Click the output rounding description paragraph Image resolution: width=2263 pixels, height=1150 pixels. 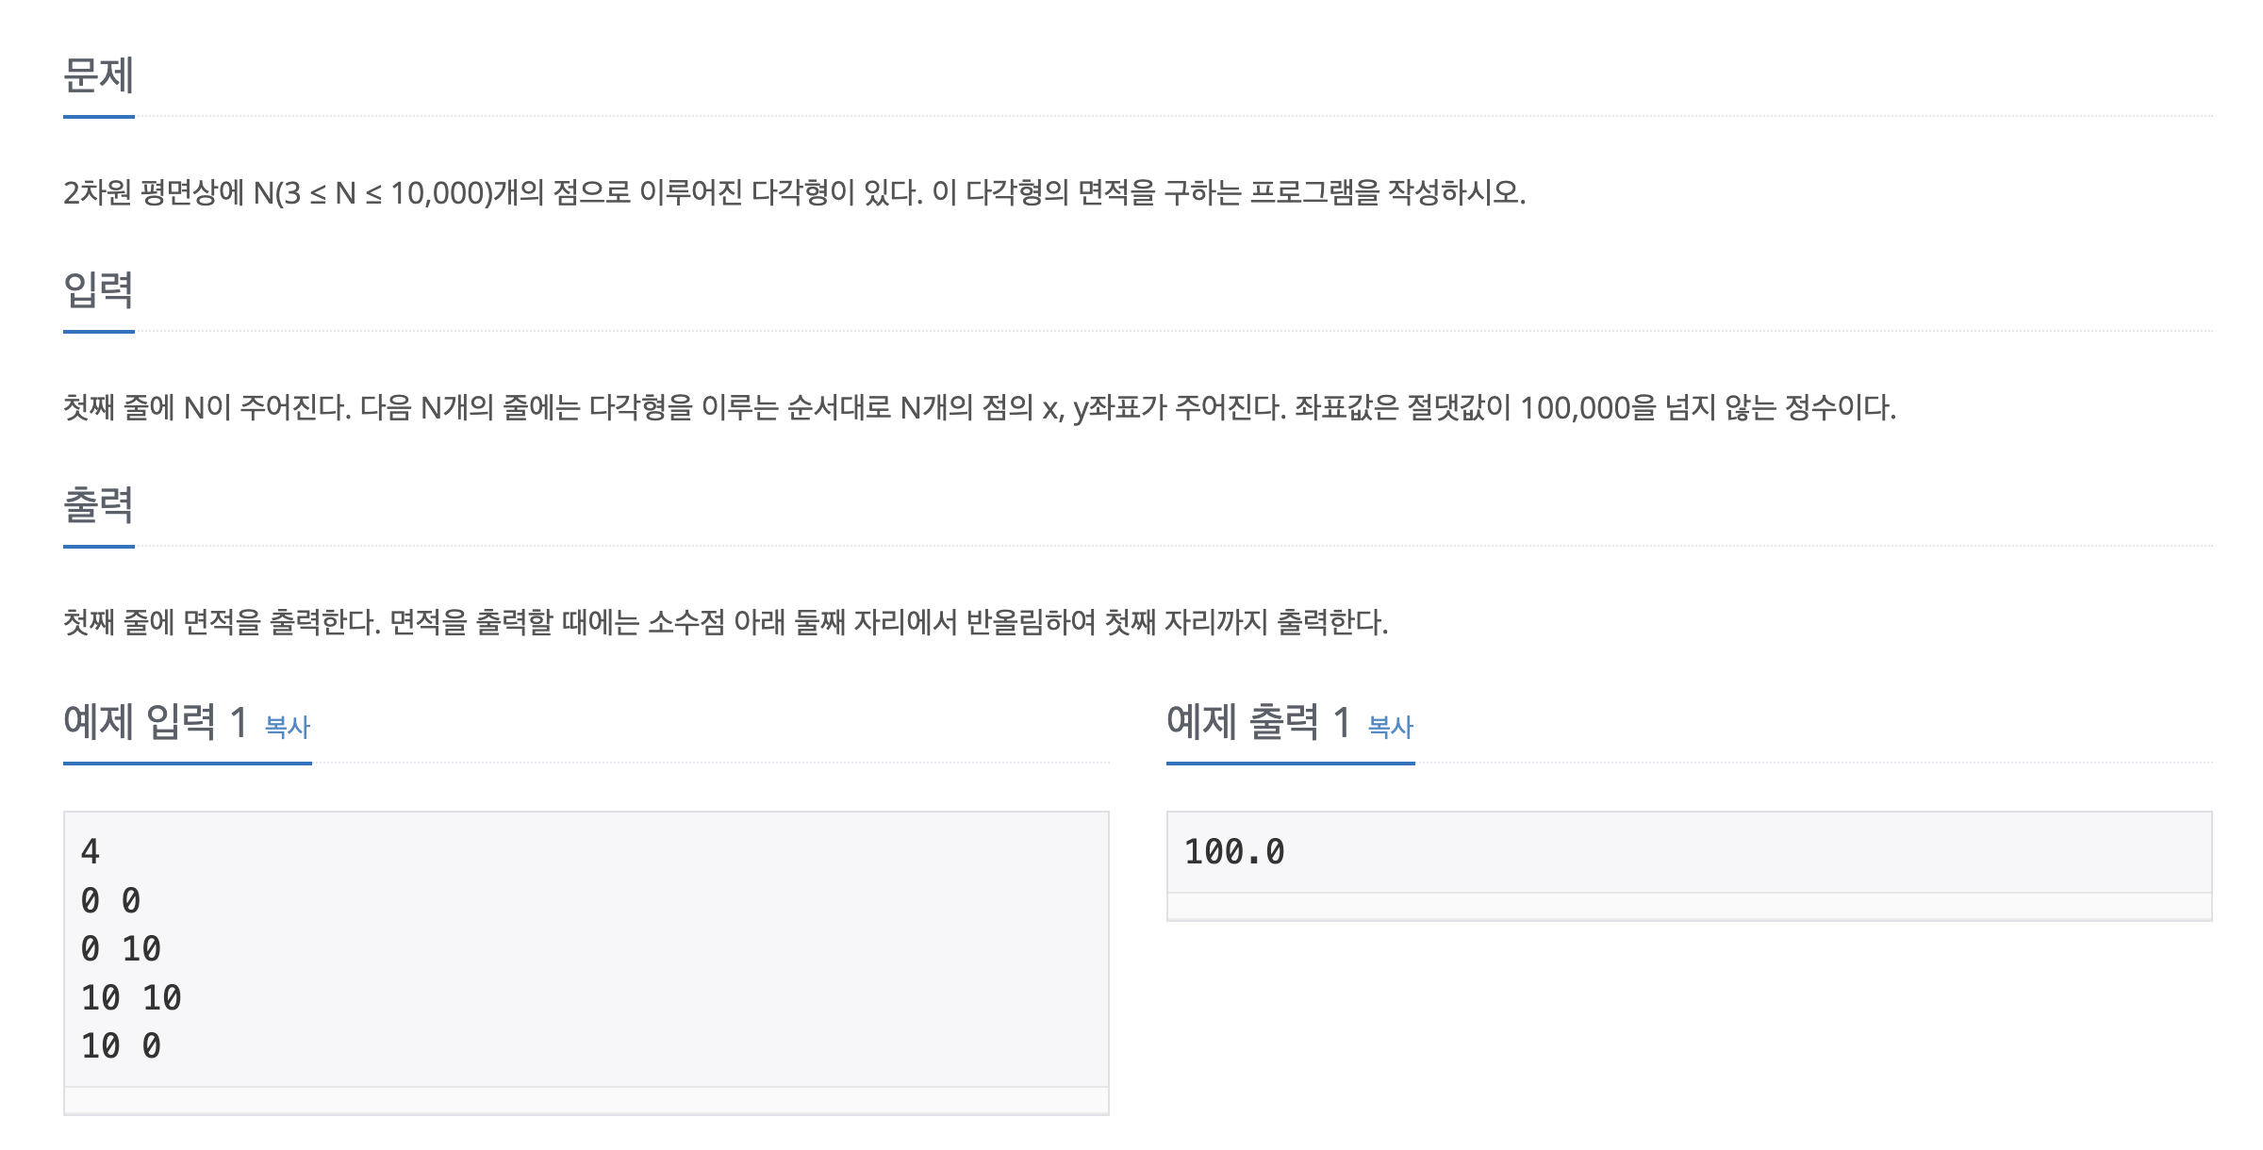pyautogui.click(x=726, y=623)
